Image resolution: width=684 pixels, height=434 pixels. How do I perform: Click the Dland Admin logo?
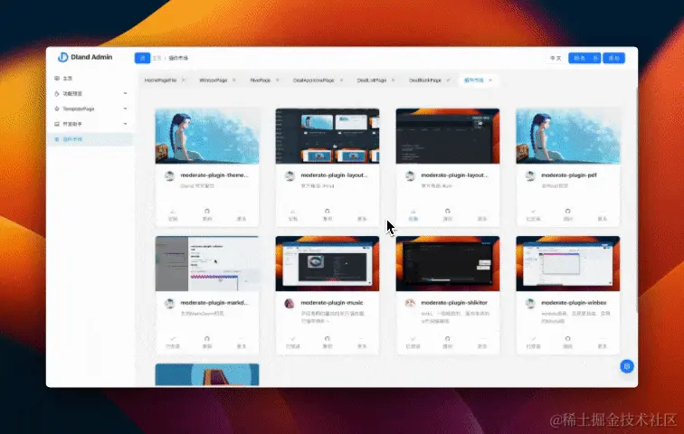tap(85, 57)
